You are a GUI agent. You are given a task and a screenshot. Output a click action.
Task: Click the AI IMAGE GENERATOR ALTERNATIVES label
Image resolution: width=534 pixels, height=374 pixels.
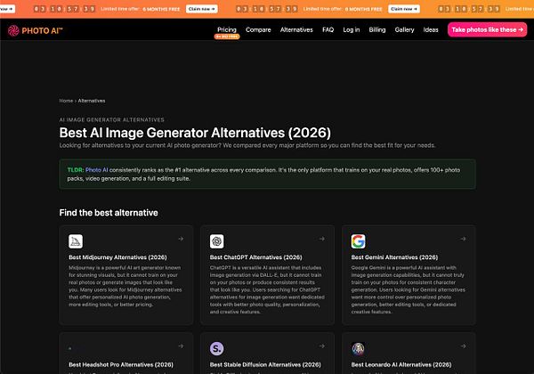(x=112, y=120)
